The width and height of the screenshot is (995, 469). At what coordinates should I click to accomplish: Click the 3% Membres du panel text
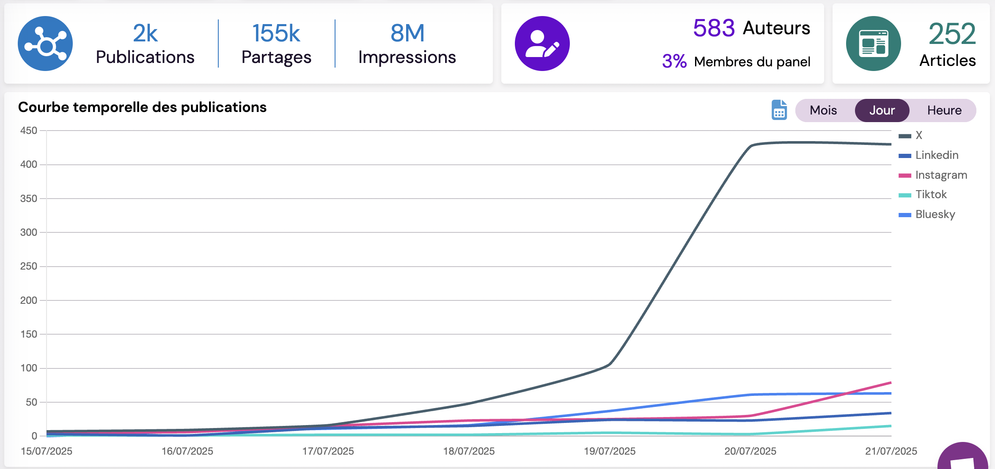point(736,62)
